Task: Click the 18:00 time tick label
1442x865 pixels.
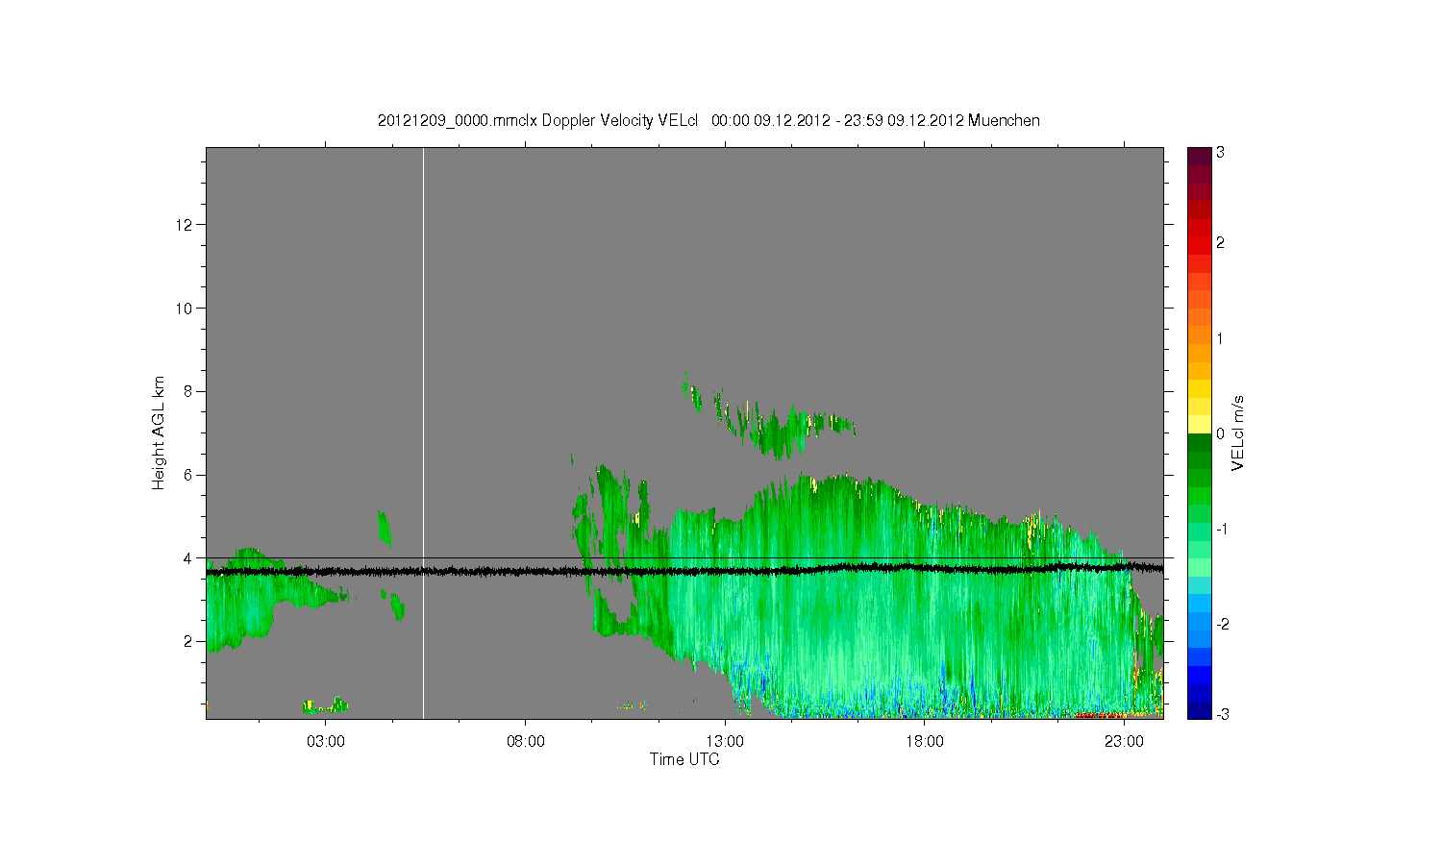Action: (924, 742)
